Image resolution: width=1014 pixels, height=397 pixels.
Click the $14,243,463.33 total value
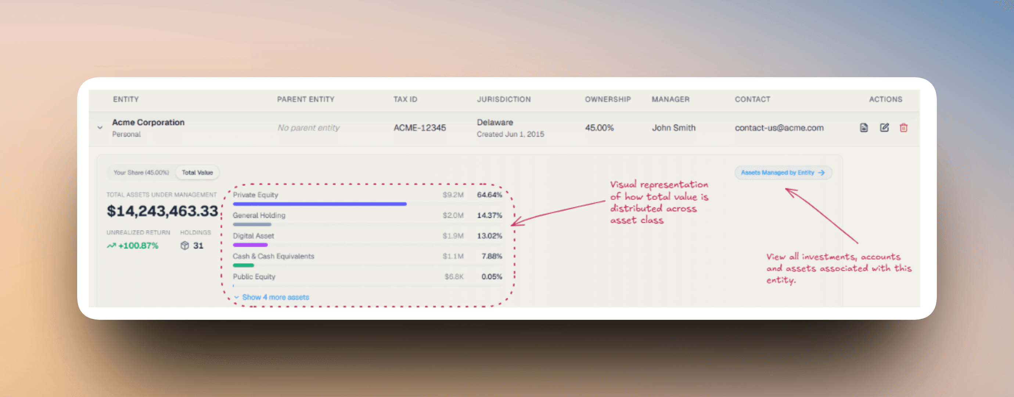coord(162,211)
